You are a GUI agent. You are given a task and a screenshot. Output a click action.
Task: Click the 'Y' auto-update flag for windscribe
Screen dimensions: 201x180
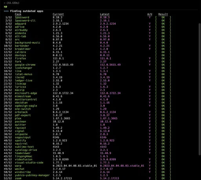coord(150,172)
